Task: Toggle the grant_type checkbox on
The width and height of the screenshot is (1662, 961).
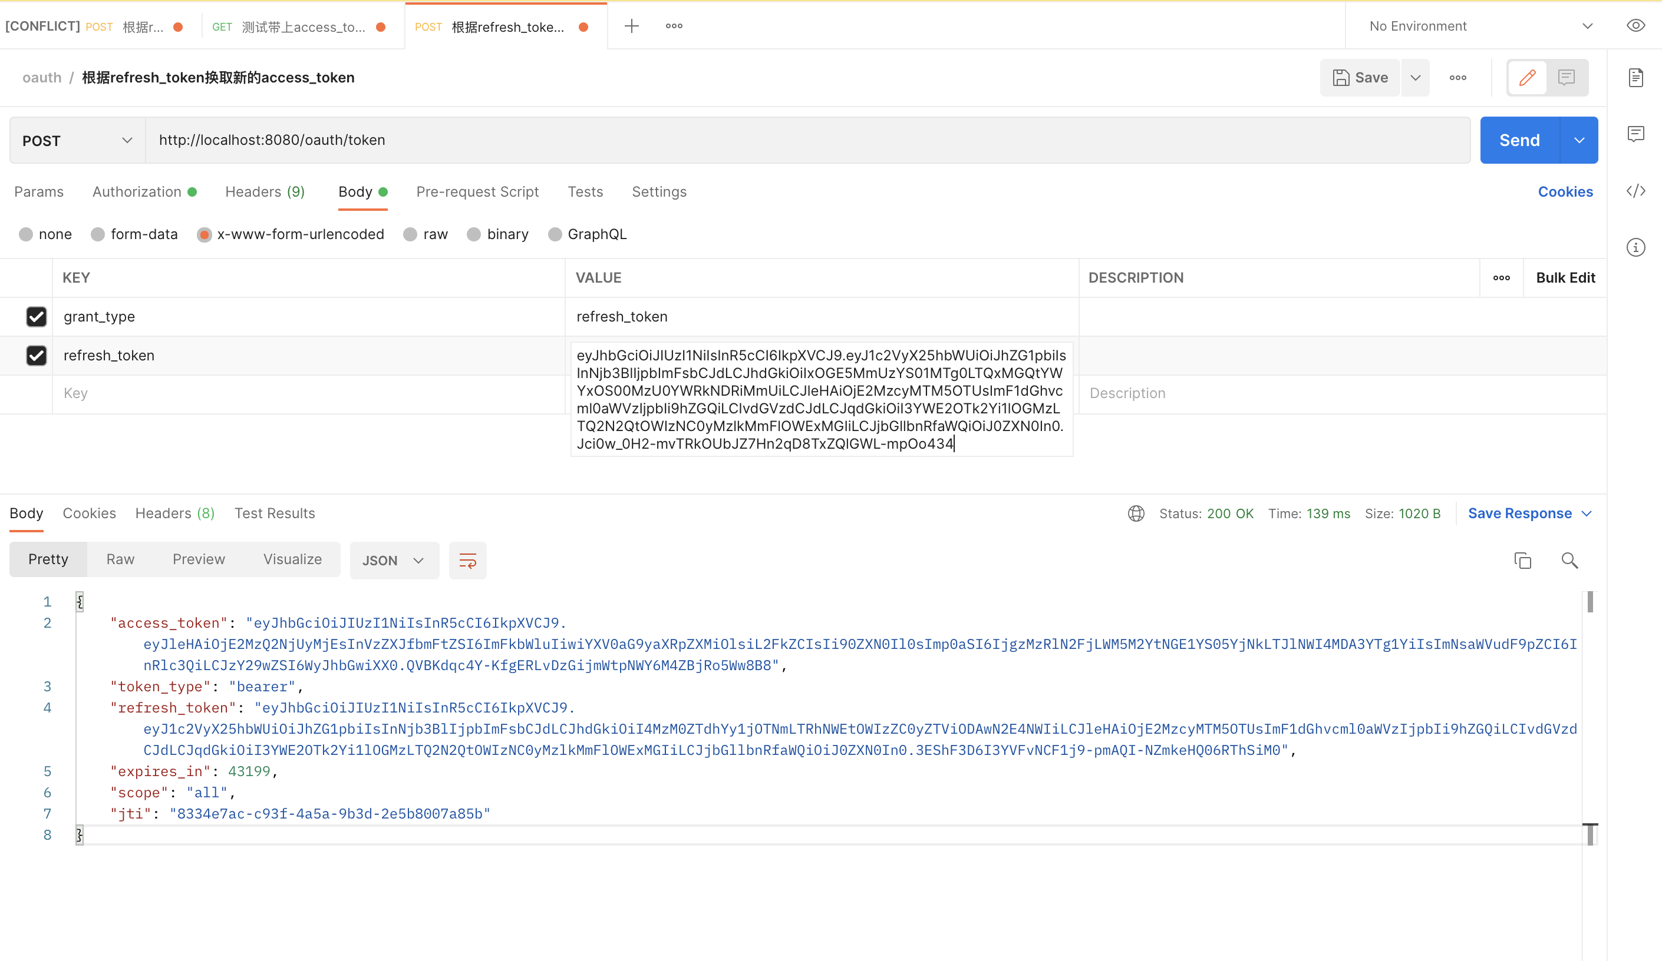Action: 37,317
